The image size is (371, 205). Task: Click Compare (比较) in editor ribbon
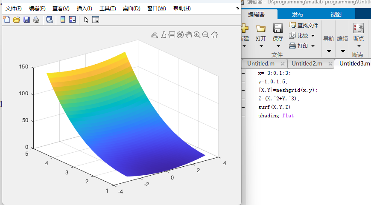(x=299, y=36)
